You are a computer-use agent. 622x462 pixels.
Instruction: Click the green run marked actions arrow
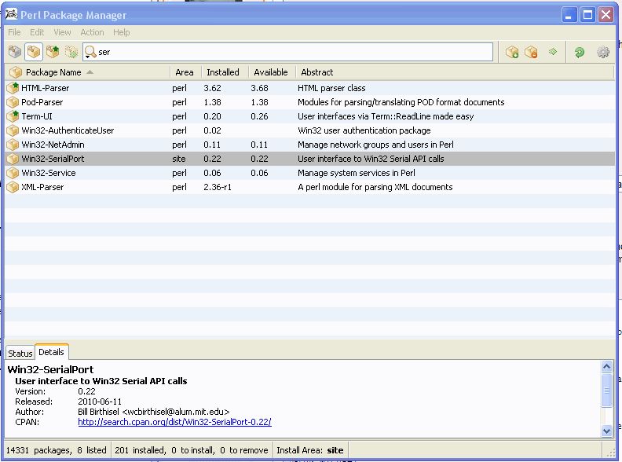(553, 52)
